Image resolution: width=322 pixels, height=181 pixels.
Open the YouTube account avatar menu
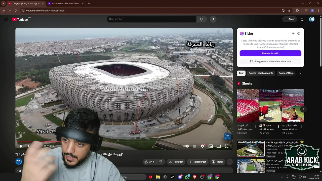[312, 19]
